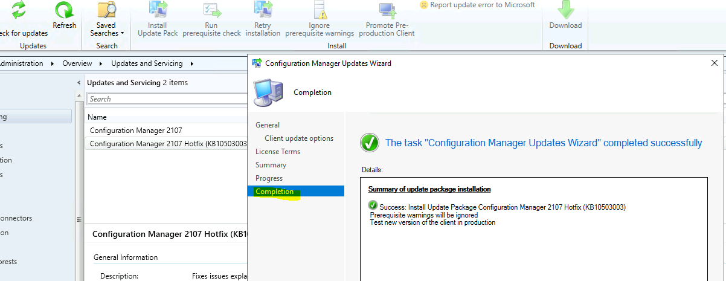The image size is (726, 281).
Task: Click into the Search input field
Action: [167, 99]
